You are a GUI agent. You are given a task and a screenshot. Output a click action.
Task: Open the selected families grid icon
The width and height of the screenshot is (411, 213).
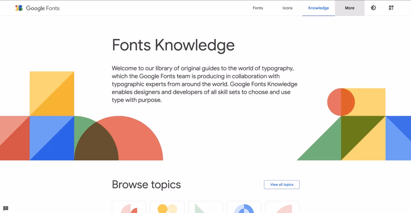391,8
